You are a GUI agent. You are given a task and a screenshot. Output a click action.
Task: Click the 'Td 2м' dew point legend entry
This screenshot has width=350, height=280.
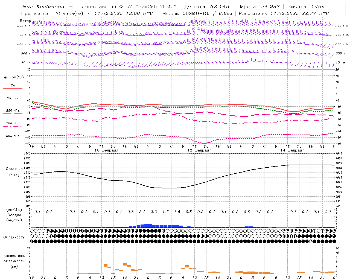[13, 98]
